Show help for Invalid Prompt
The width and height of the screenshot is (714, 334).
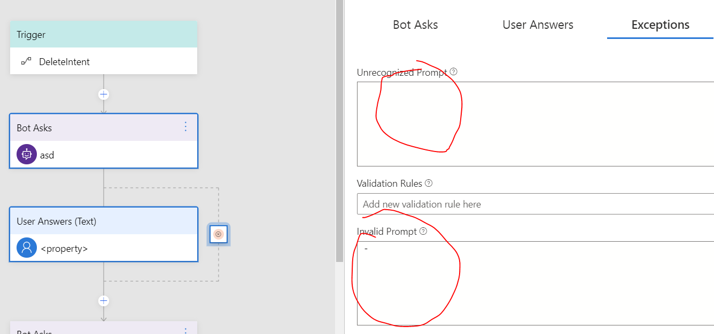click(x=423, y=232)
